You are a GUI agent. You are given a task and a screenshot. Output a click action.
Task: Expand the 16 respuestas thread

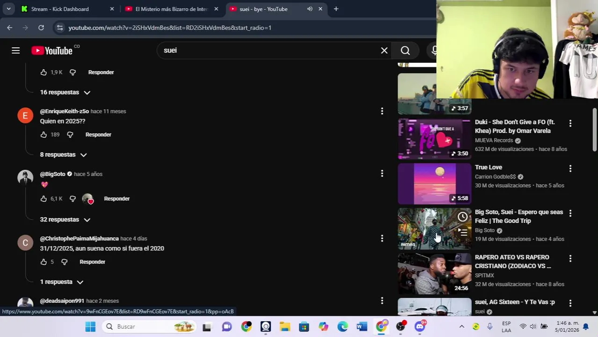click(65, 92)
